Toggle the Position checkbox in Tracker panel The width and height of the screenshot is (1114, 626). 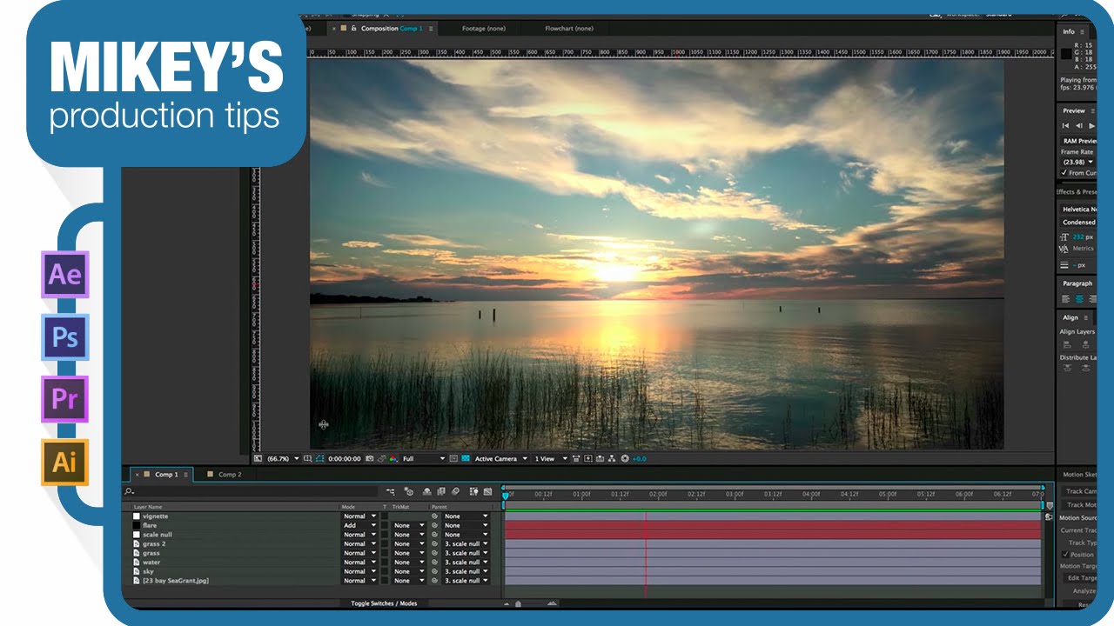(1065, 554)
